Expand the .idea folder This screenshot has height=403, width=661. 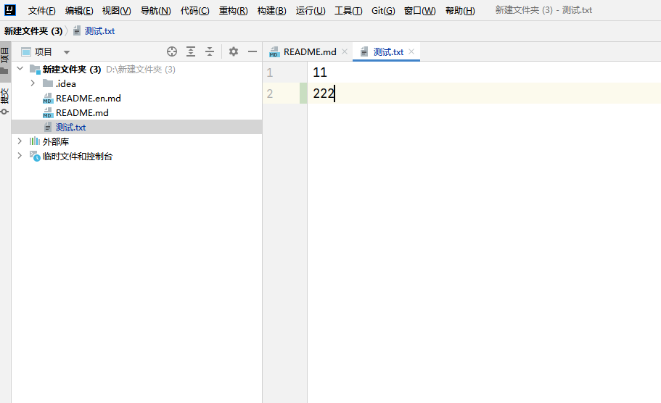(x=33, y=83)
